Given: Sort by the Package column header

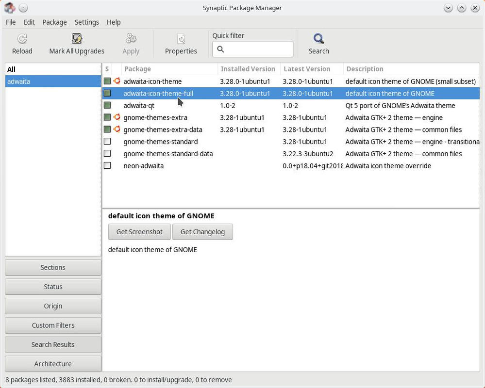Looking at the screenshot, I should coord(169,69).
